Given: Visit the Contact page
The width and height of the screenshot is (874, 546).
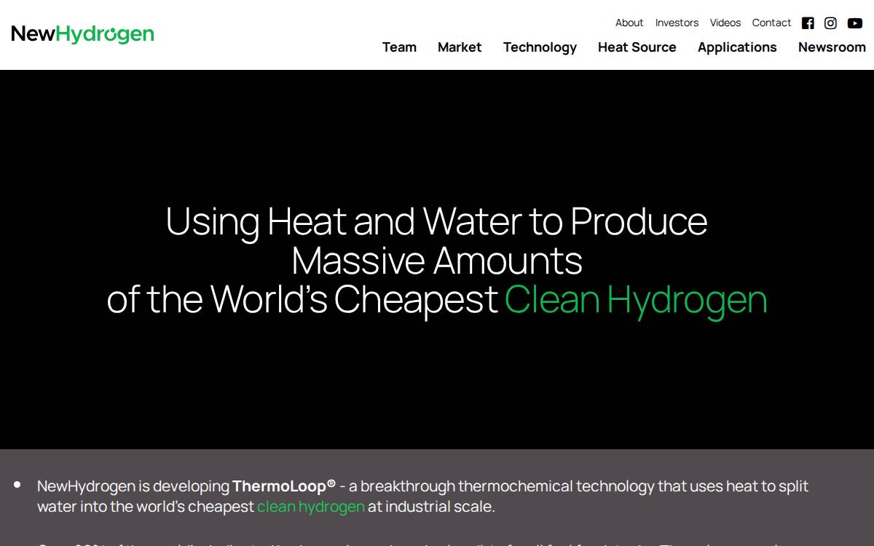Looking at the screenshot, I should (771, 23).
